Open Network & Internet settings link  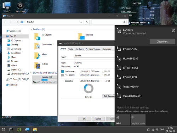(133, 107)
